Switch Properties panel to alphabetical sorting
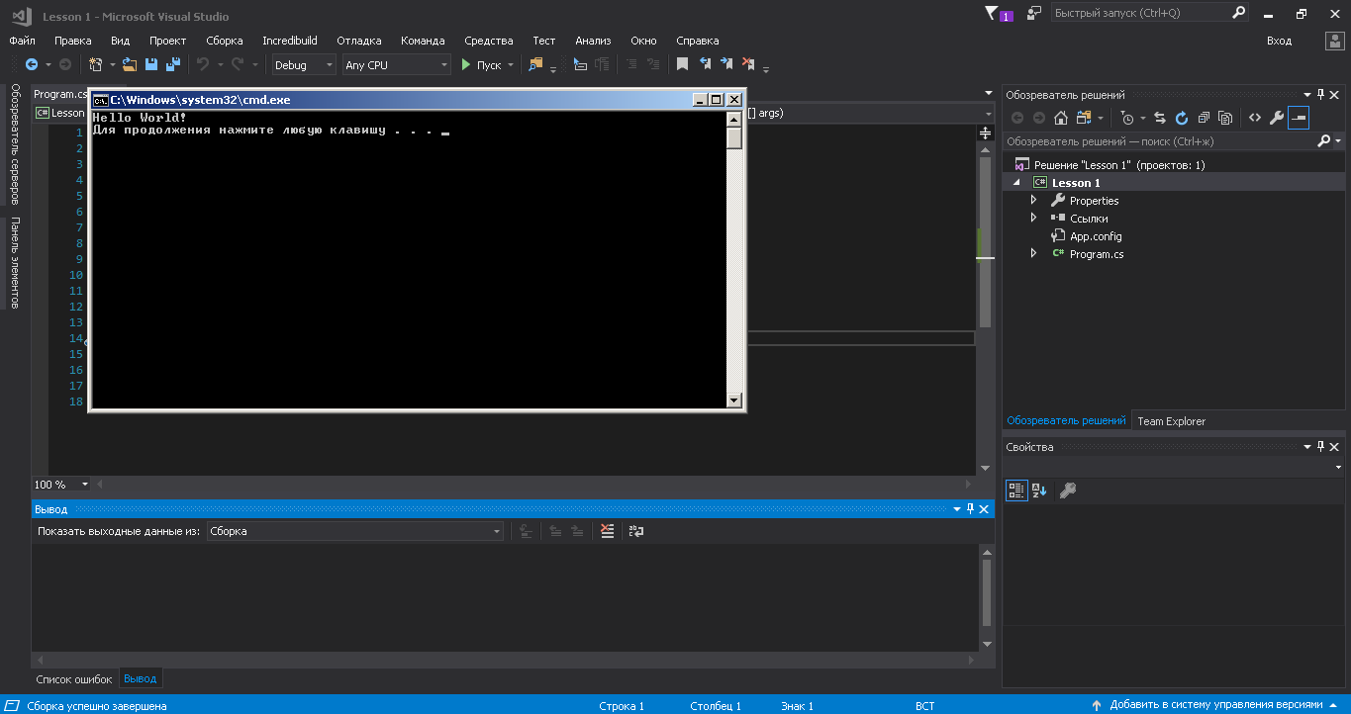 click(x=1039, y=490)
